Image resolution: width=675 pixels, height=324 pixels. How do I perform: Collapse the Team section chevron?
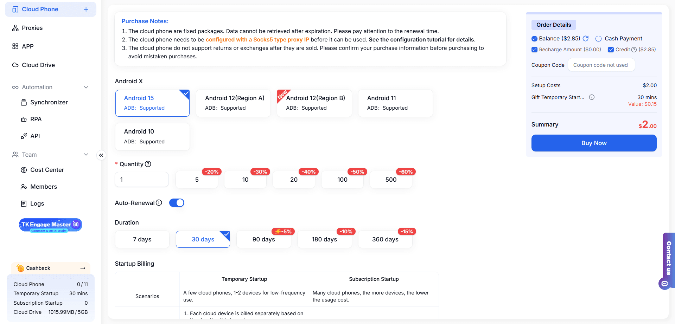(x=86, y=155)
